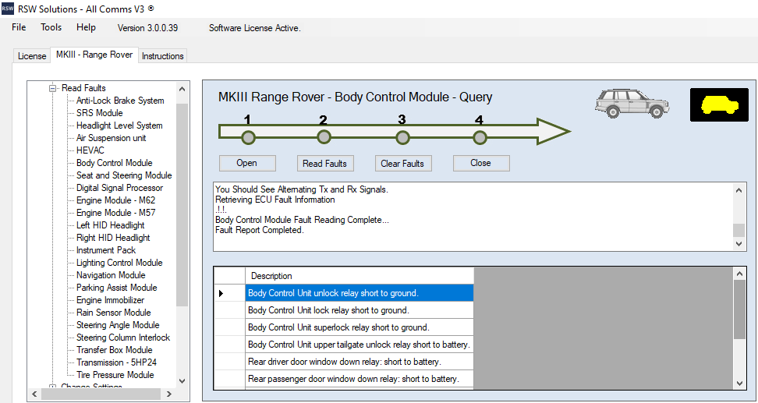758x403 pixels.
Task: Click step 2 circle indicator
Action: tap(324, 137)
